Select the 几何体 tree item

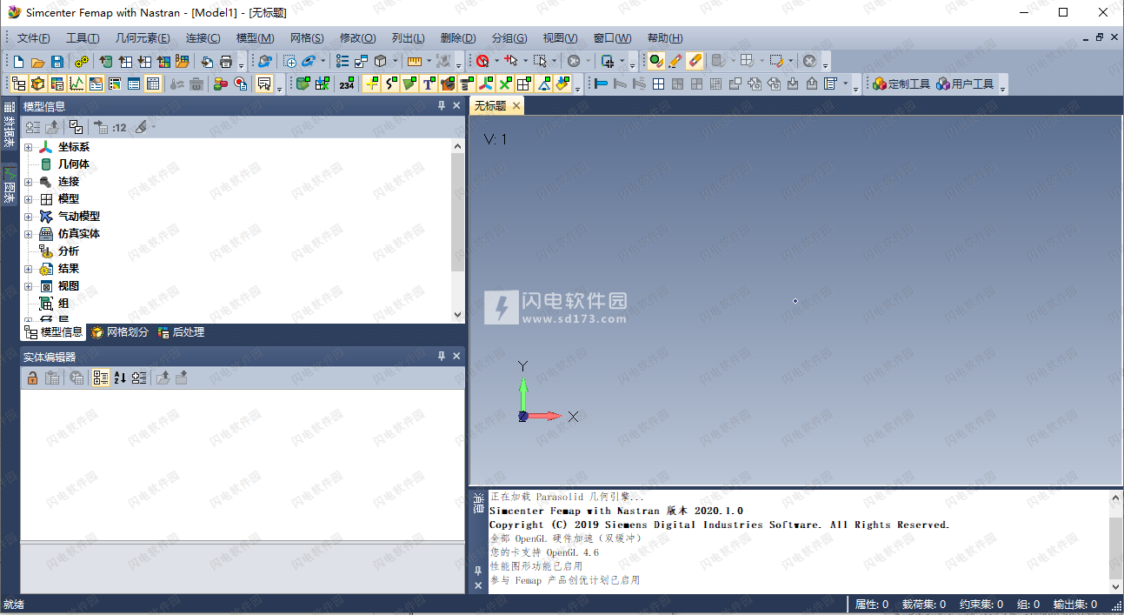[x=73, y=164]
